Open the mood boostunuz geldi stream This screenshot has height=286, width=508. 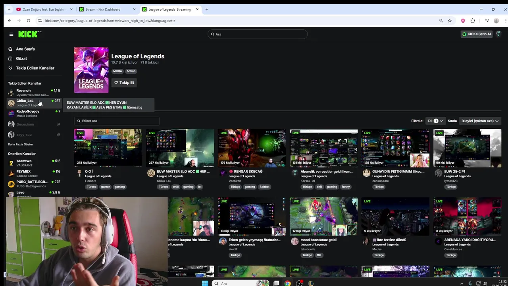tap(323, 216)
